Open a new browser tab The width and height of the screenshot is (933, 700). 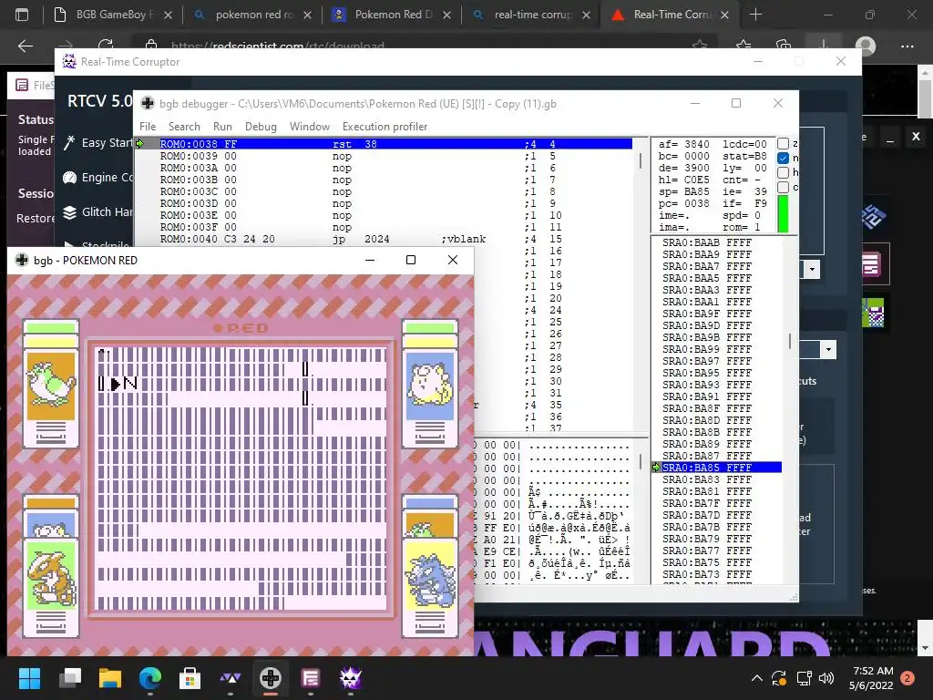point(755,15)
